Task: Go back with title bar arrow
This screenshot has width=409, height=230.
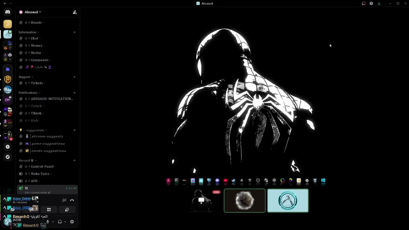Action: tap(5, 4)
